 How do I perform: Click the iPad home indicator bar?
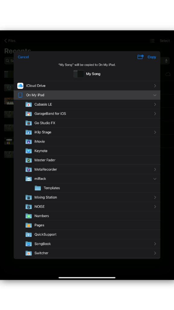[87, 278]
